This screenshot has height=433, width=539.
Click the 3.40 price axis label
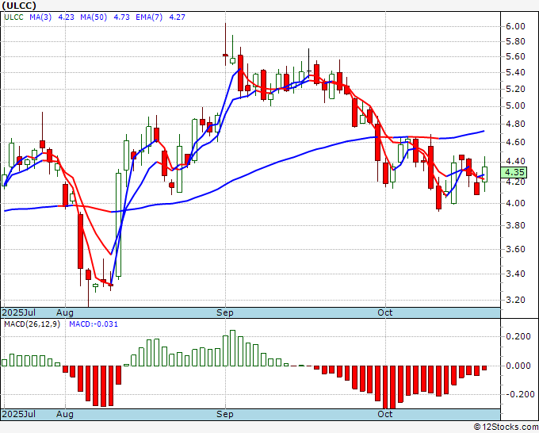pyautogui.click(x=515, y=274)
